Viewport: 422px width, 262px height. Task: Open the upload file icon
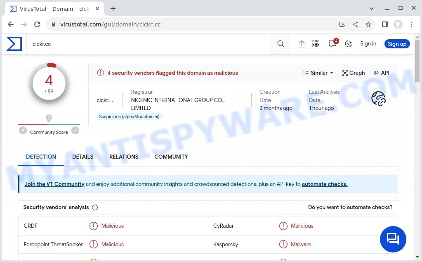tap(302, 44)
